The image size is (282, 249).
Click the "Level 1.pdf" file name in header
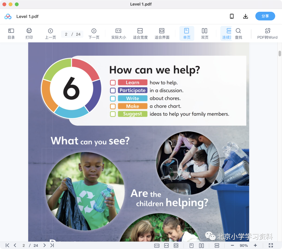click(x=27, y=16)
